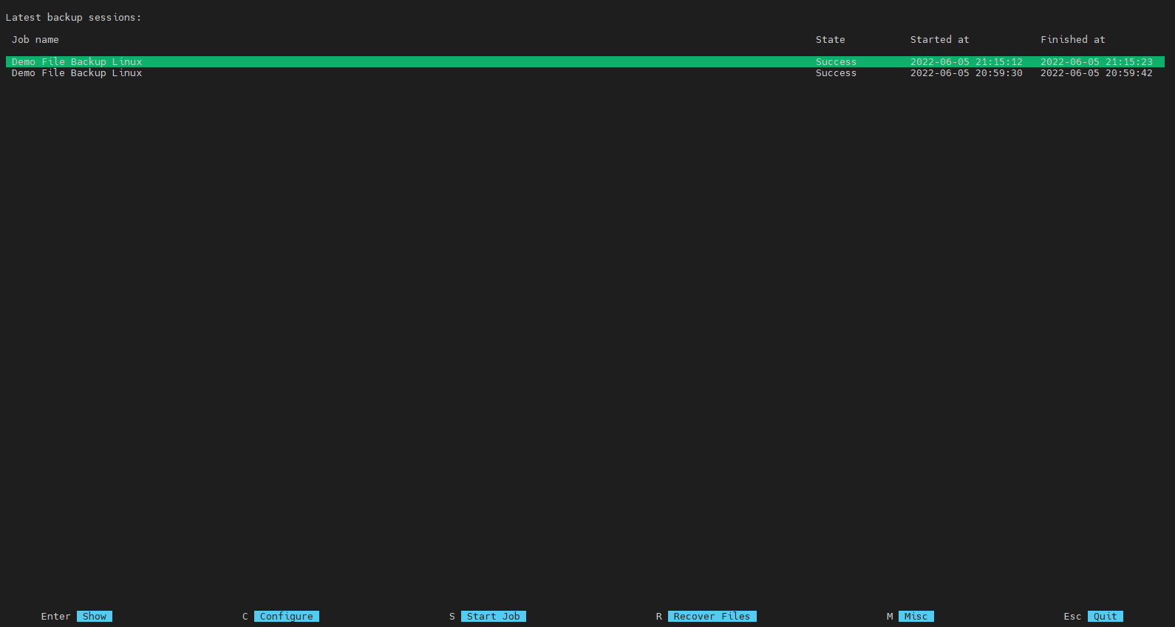Open Recover Files
Screen dimensions: 1175x627
click(712, 617)
